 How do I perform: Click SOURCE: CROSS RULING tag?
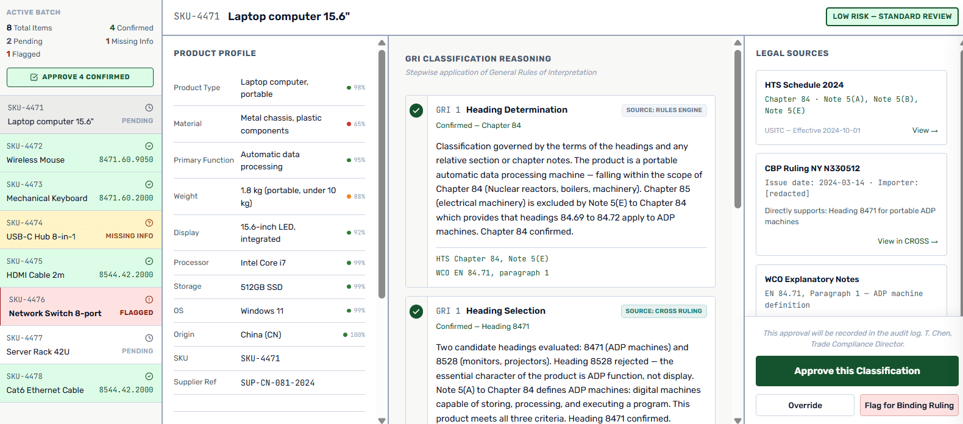click(664, 311)
